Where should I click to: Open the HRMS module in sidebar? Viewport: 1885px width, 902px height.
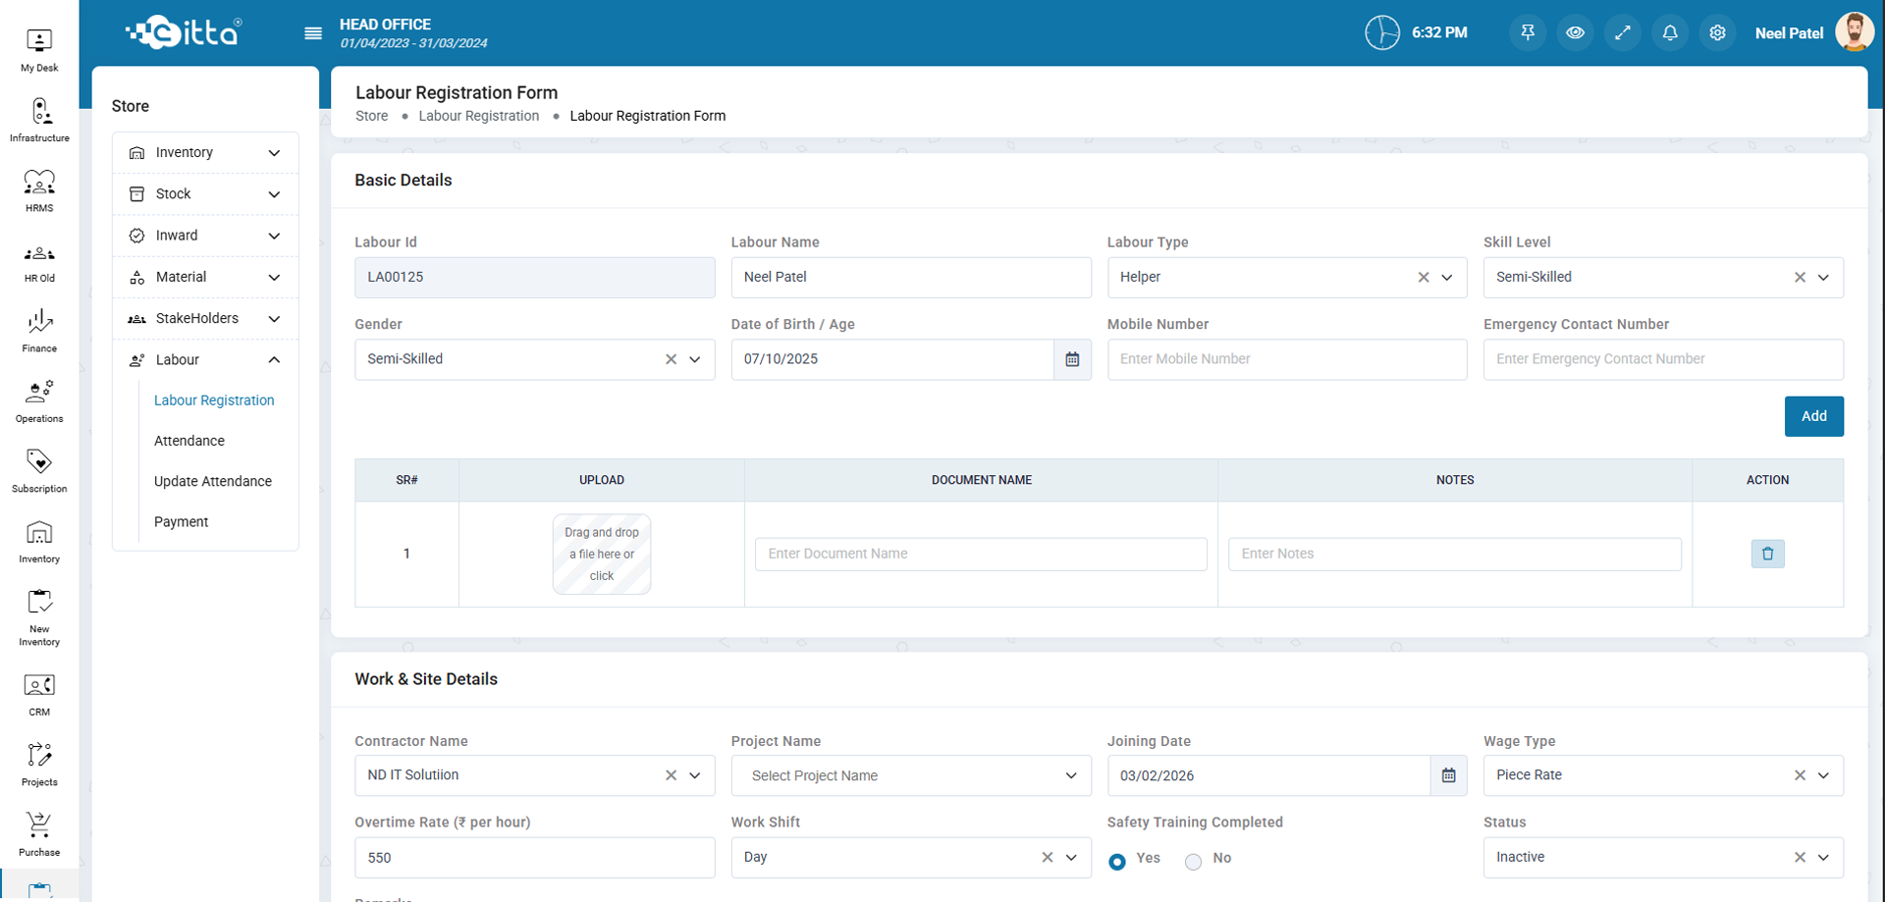39,190
